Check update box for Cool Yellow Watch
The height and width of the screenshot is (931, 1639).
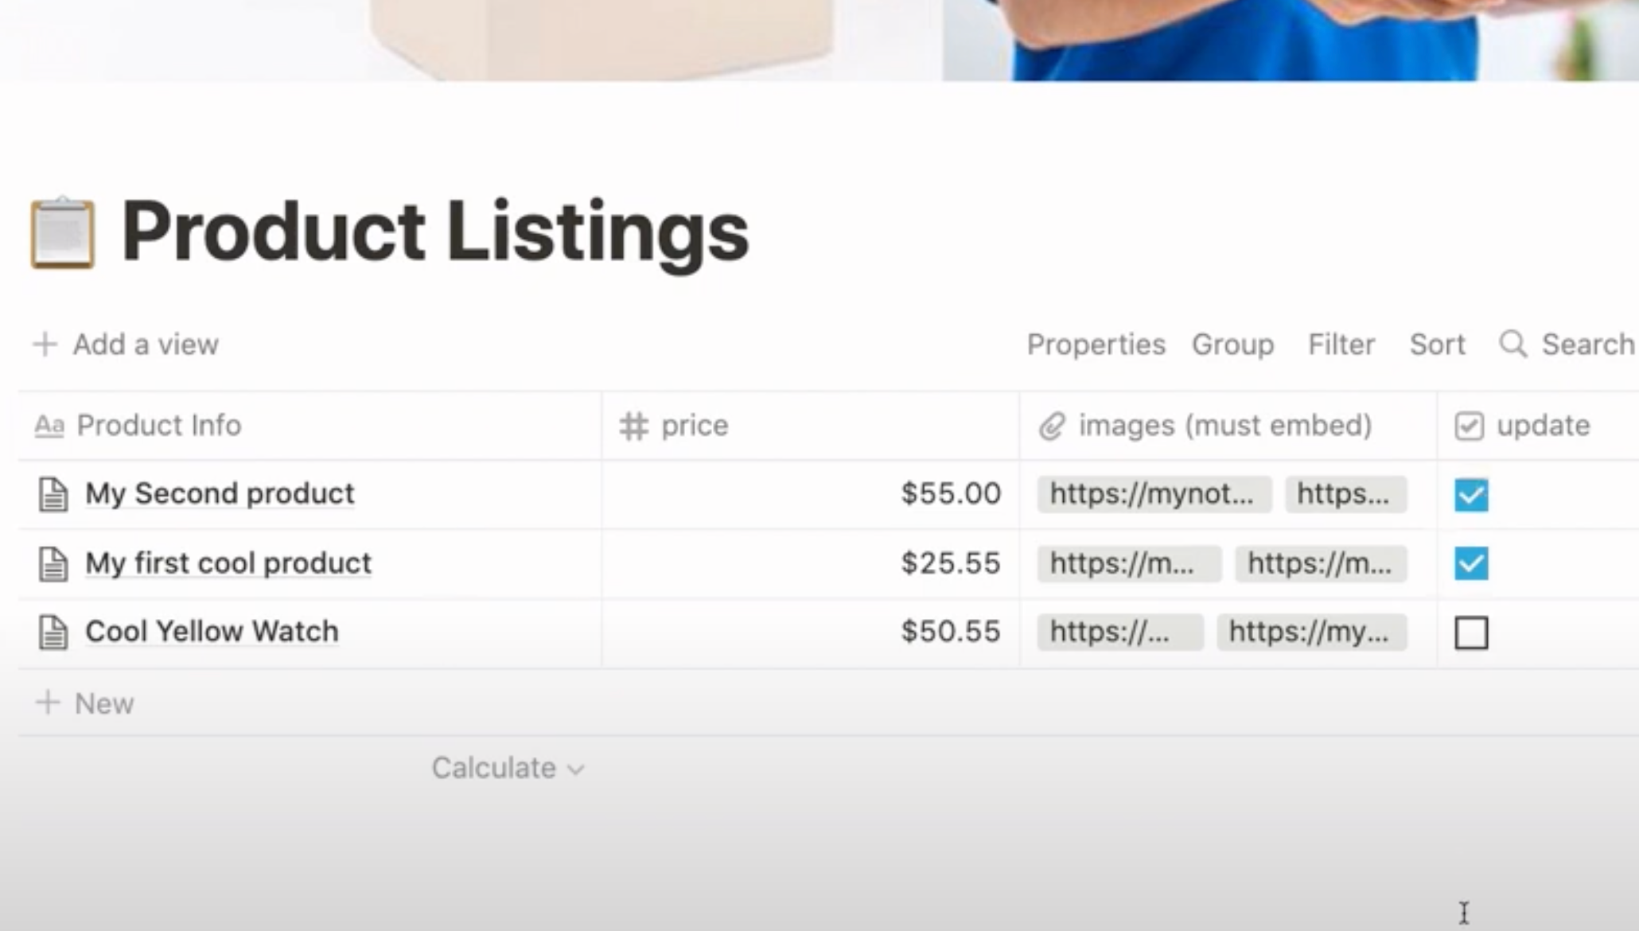[1471, 633]
